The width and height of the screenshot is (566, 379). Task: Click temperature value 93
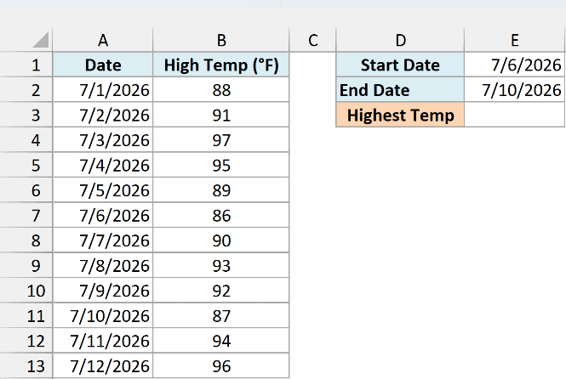(x=221, y=265)
